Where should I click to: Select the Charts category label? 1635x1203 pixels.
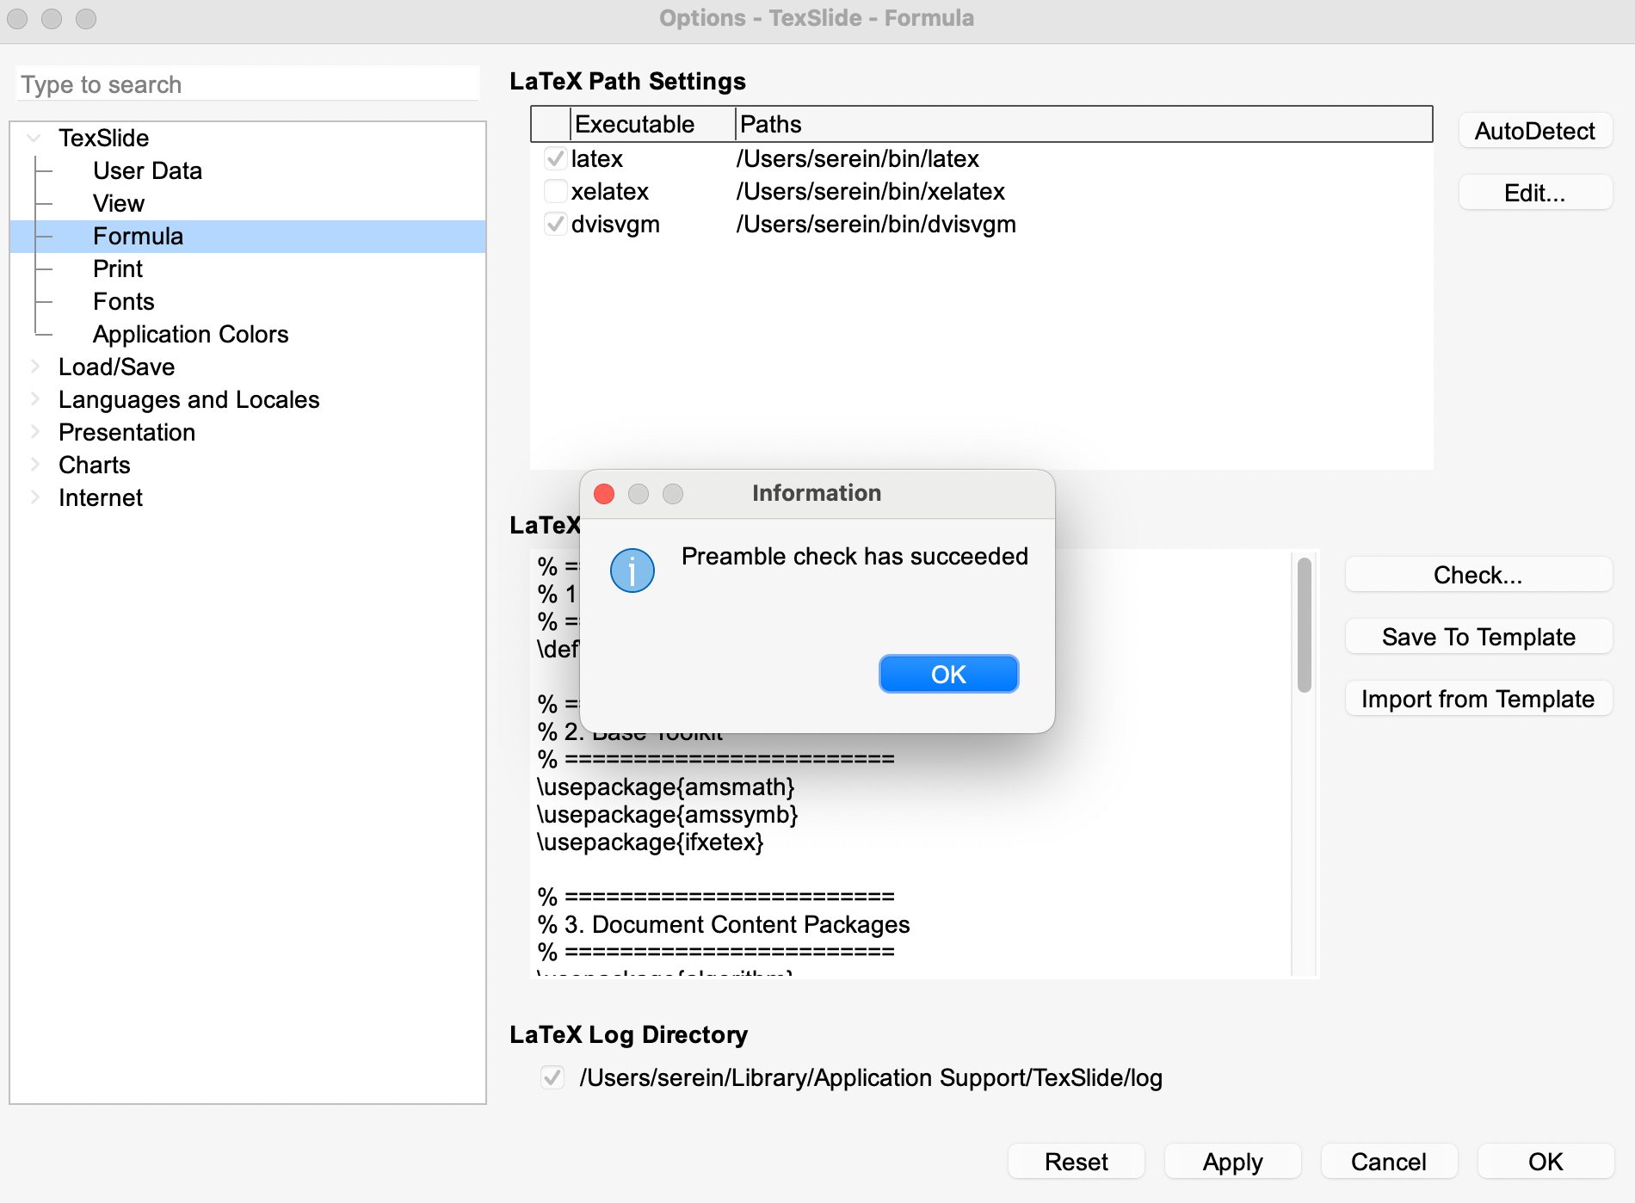click(x=95, y=465)
